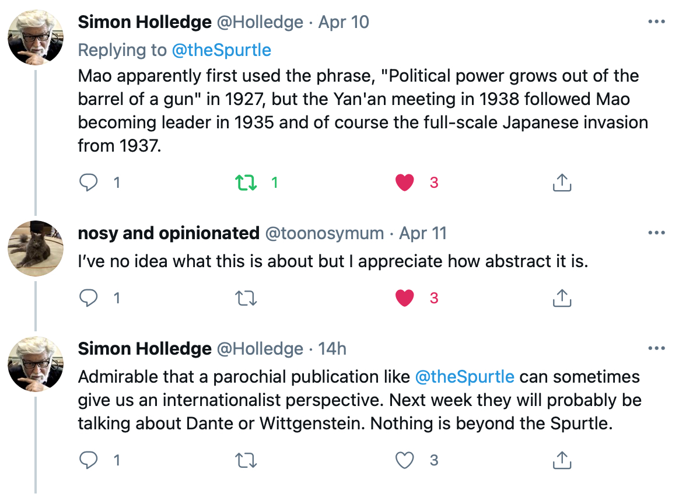Screen dimensions: 686x497
Task: Like the Dante or Wittgenstein tweet
Action: (x=405, y=460)
